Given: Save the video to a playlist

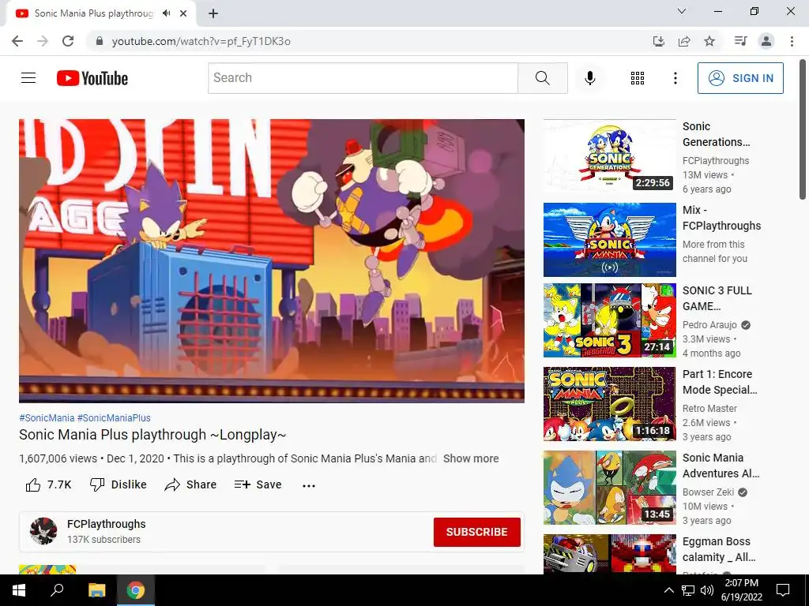Looking at the screenshot, I should (x=258, y=484).
